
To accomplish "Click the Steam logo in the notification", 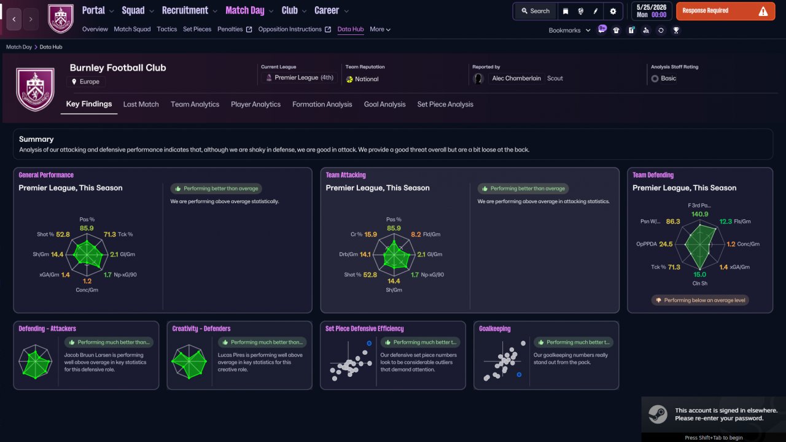I will (x=658, y=414).
